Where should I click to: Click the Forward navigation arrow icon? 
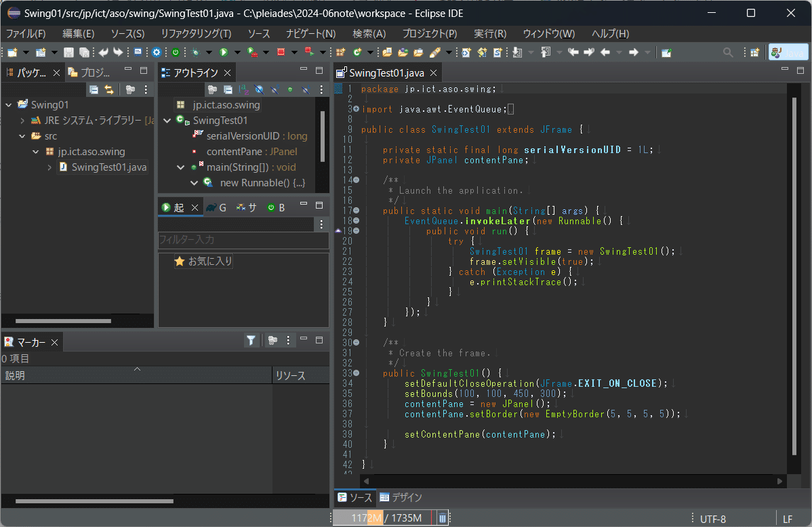pos(633,52)
